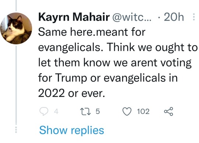Image resolution: width=199 pixels, height=143 pixels.
Task: Retweet Kayrn Mahair's tweet
Action: [85, 111]
